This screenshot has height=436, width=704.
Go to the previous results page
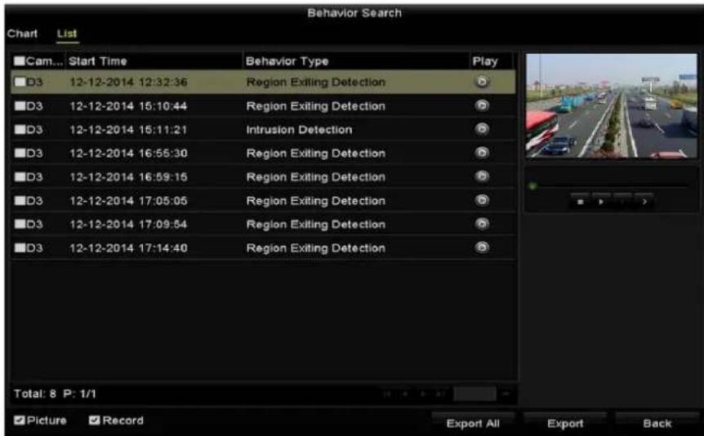click(405, 394)
